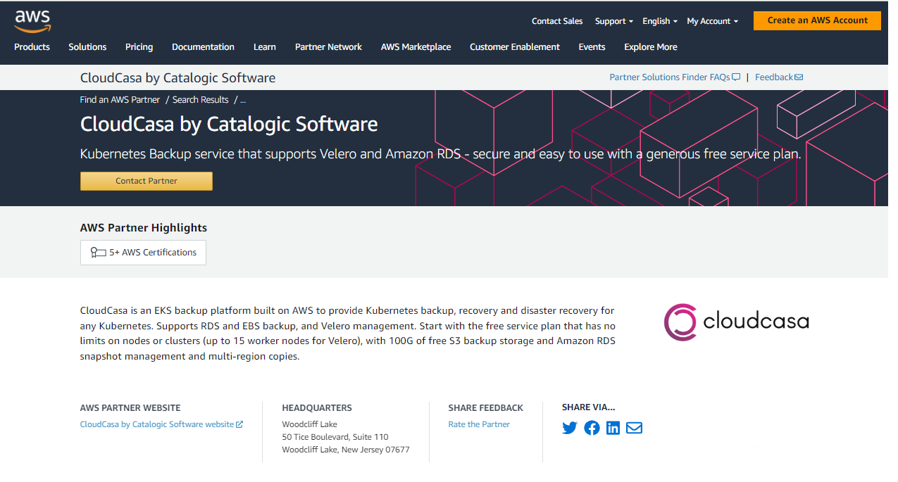898x482 pixels.
Task: Share via the Facebook icon
Action: tap(591, 427)
